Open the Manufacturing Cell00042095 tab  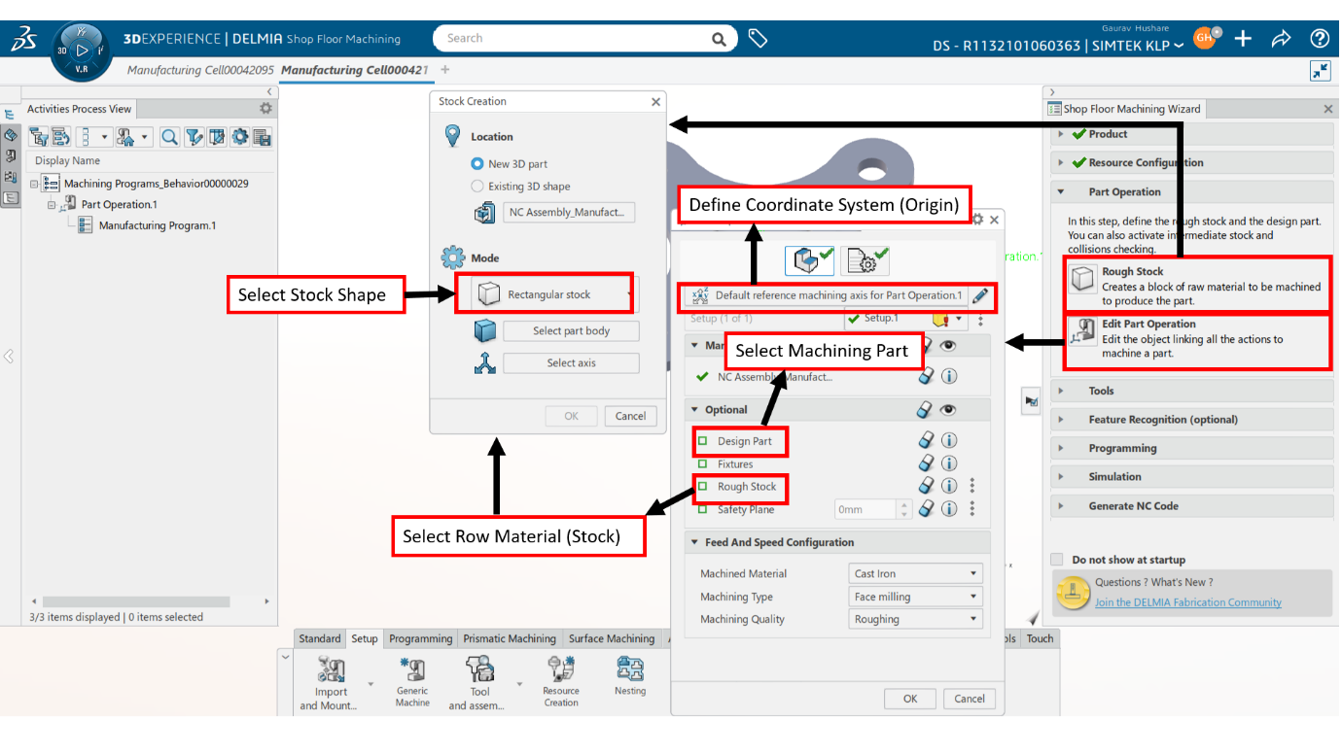click(200, 70)
